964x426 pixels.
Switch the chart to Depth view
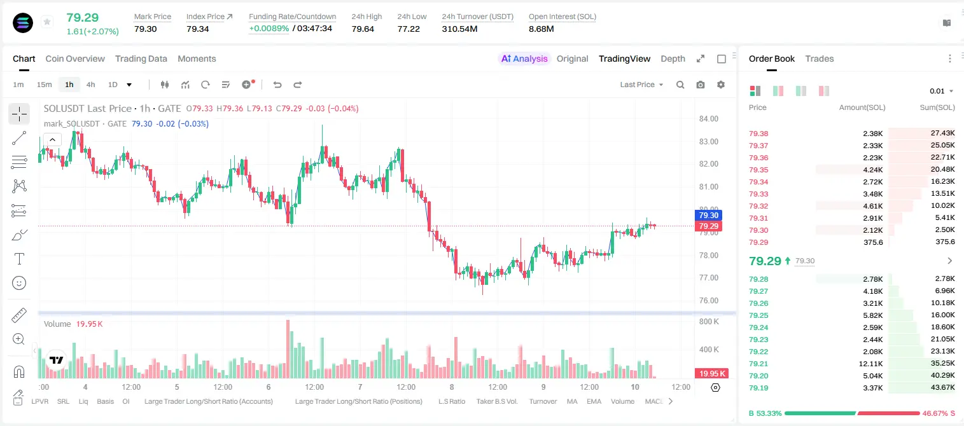click(x=673, y=58)
